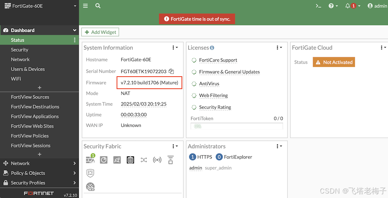The width and height of the screenshot is (388, 198).
Task: Click the clipboard list icon in Security Fabric
Action: click(130, 160)
